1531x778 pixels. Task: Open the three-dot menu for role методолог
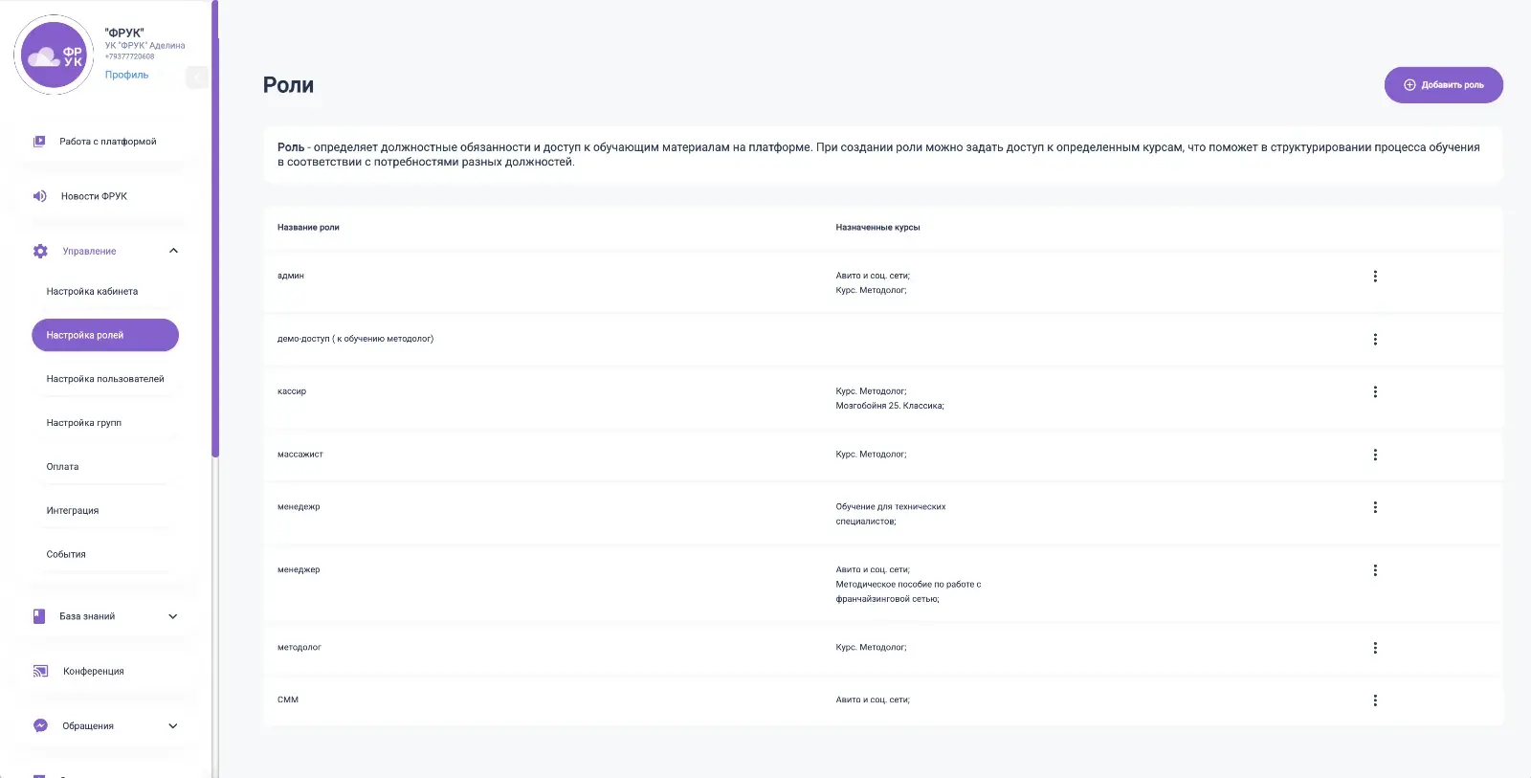coord(1375,649)
